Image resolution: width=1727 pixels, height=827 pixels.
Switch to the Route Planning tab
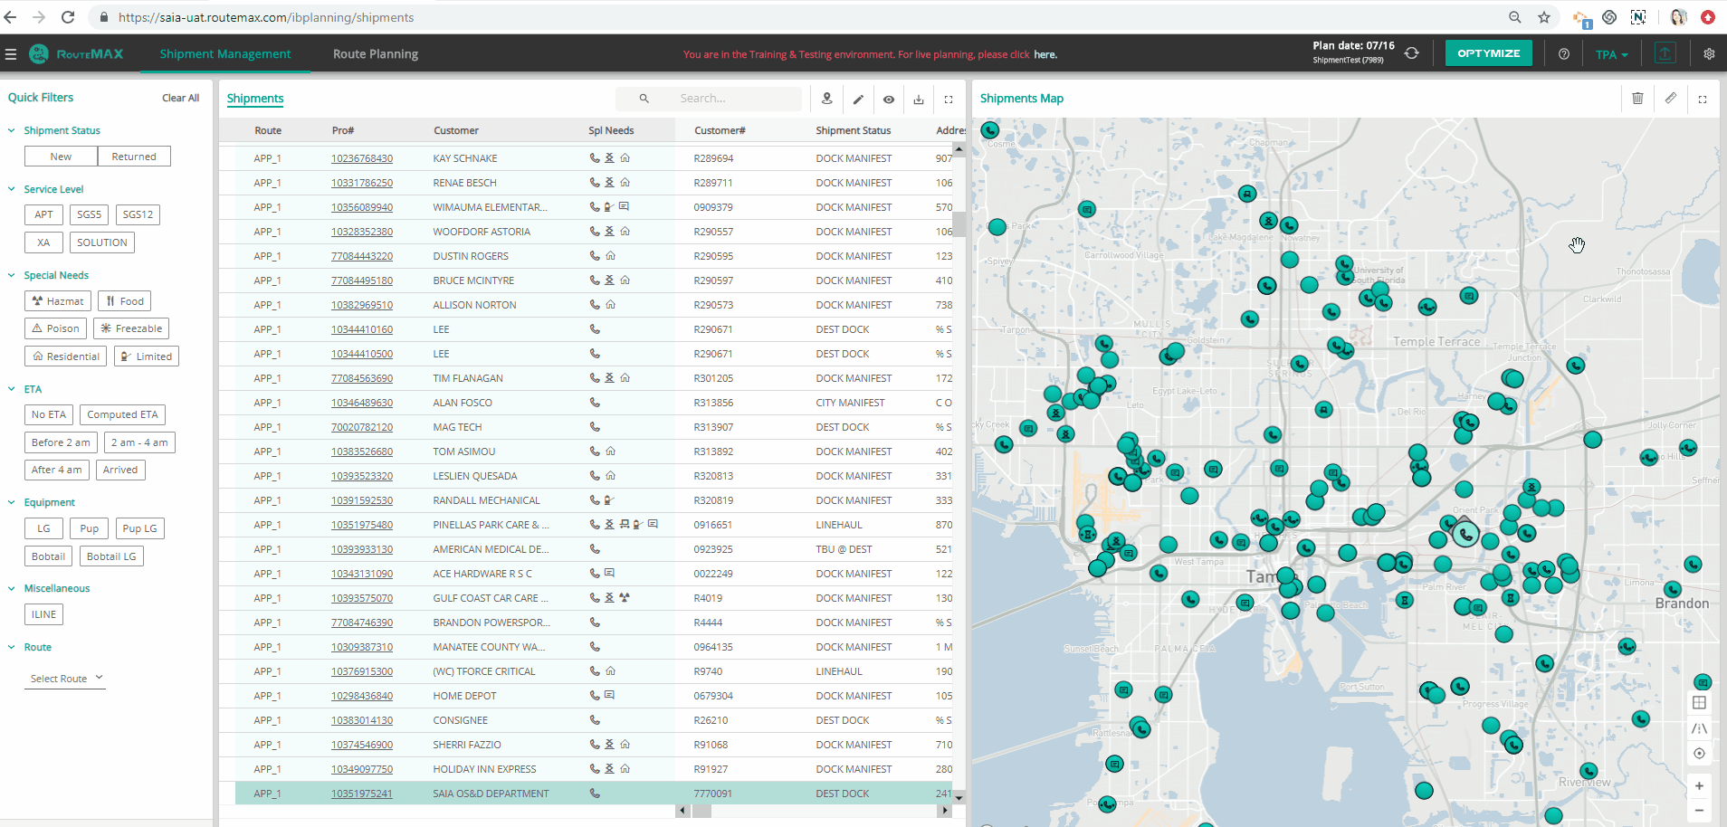click(375, 54)
